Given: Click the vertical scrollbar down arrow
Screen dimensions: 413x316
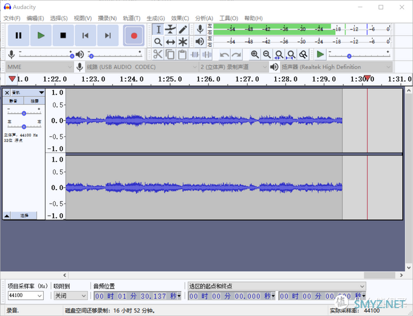Looking at the screenshot, I should tap(409, 268).
